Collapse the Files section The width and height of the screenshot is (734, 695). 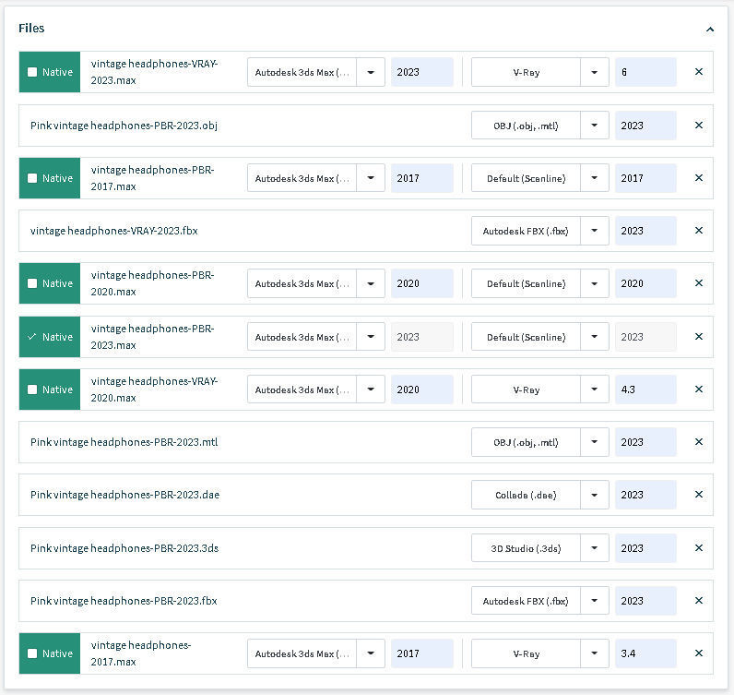(x=709, y=30)
